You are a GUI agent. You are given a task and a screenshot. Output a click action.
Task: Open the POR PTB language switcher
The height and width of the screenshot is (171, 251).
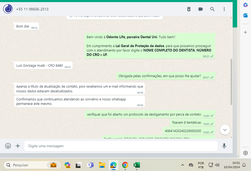click(201, 165)
